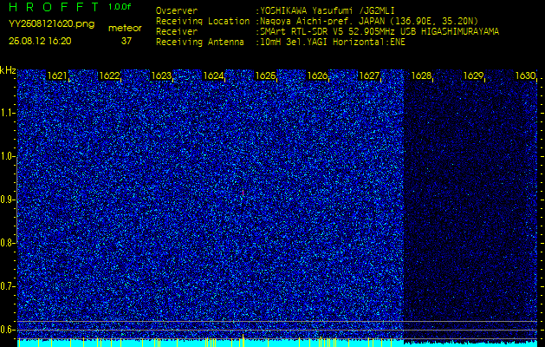Screen dimensions: 545x347
Task: Click the 0.9 kHz frequency label
Action: click(7, 200)
